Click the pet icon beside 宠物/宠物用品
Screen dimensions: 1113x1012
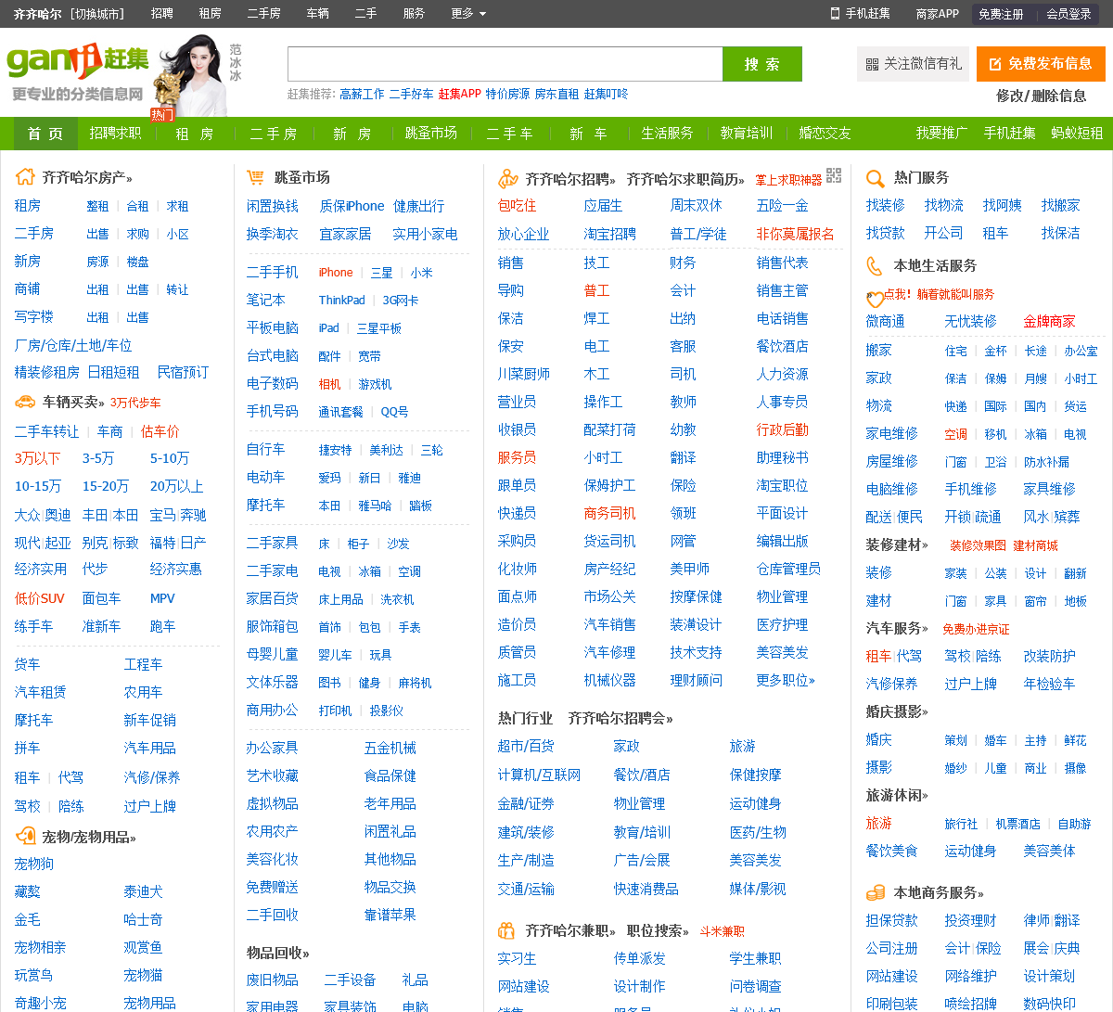pyautogui.click(x=25, y=837)
